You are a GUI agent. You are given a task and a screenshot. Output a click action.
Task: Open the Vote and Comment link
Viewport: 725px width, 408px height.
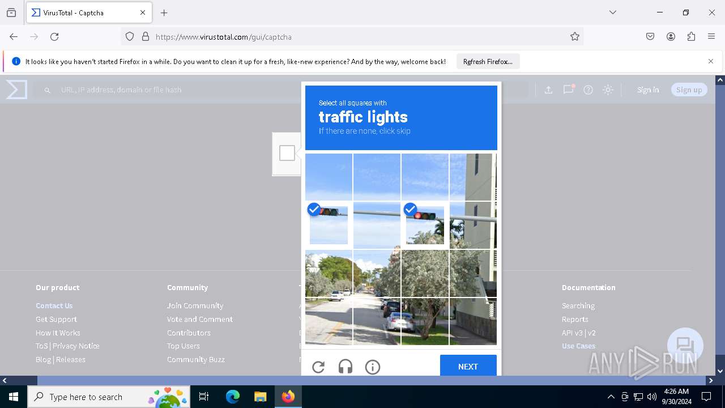pyautogui.click(x=200, y=319)
